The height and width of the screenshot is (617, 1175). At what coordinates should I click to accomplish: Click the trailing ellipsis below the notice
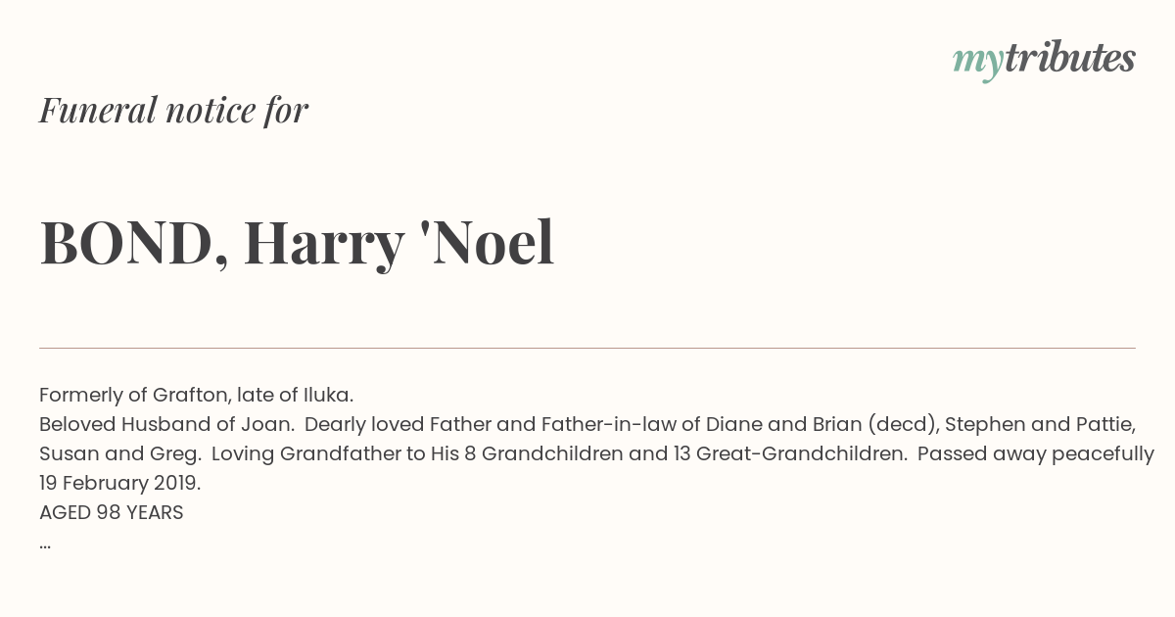click(45, 546)
